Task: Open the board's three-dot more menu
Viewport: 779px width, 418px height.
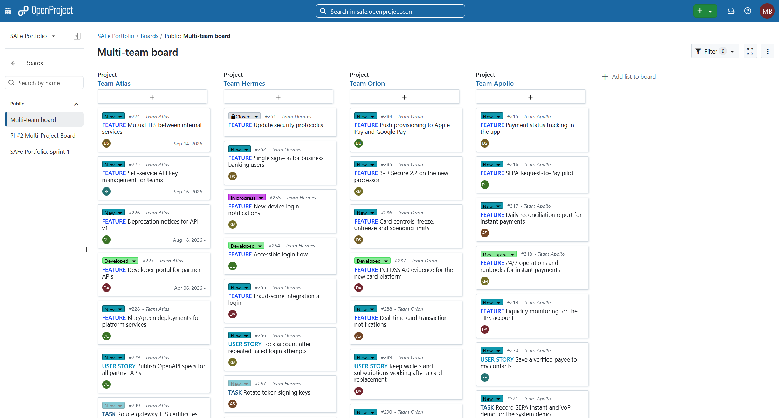Action: pyautogui.click(x=768, y=51)
